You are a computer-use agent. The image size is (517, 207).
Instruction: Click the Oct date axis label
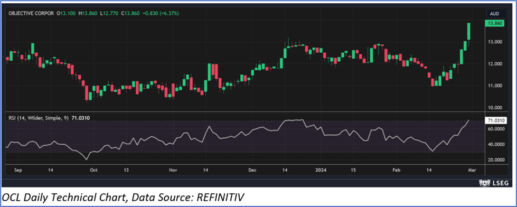pyautogui.click(x=93, y=170)
